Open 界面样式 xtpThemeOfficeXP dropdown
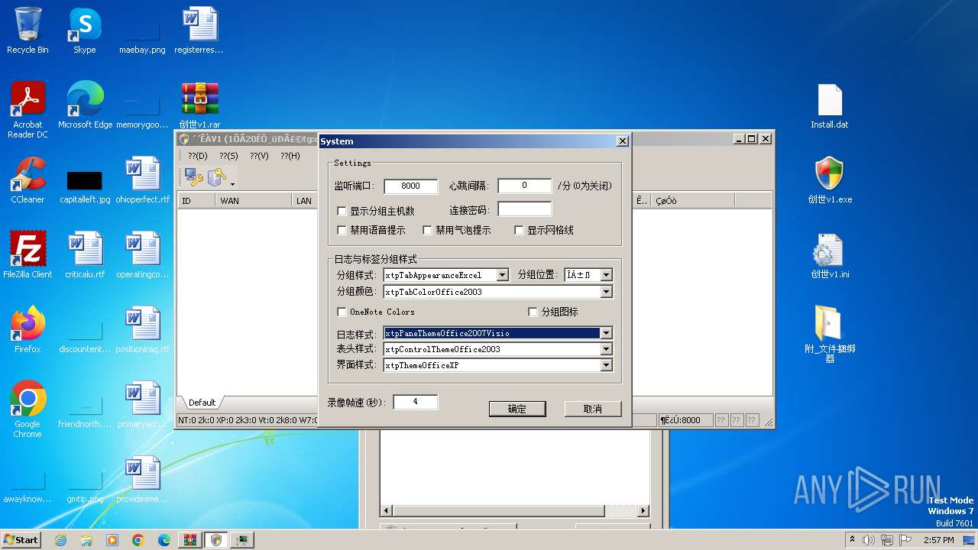This screenshot has width=978, height=550. (x=606, y=365)
